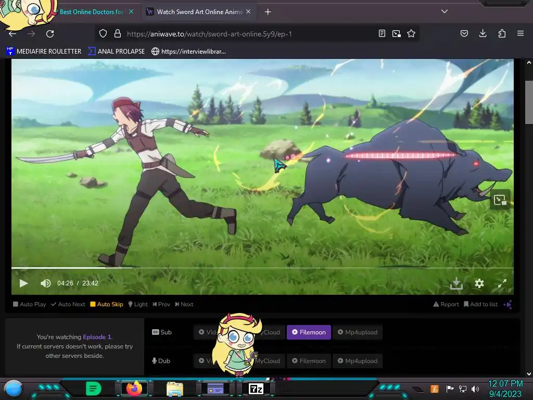Viewport: 533px width, 400px height.
Task: Open a new browser tab
Action: (268, 12)
